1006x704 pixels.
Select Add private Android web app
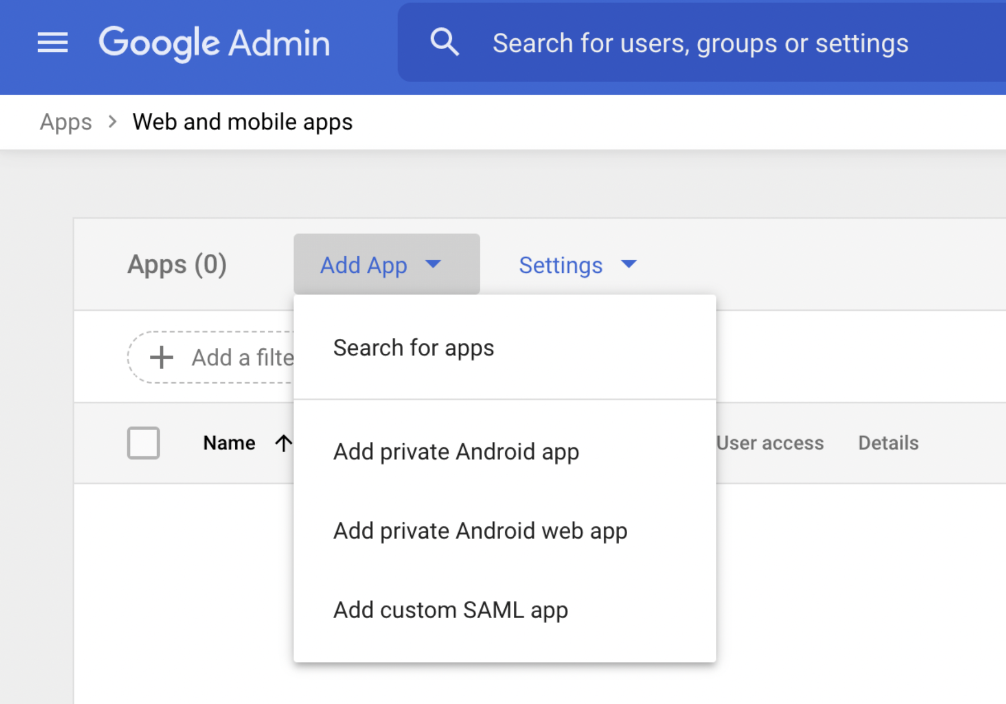coord(505,531)
